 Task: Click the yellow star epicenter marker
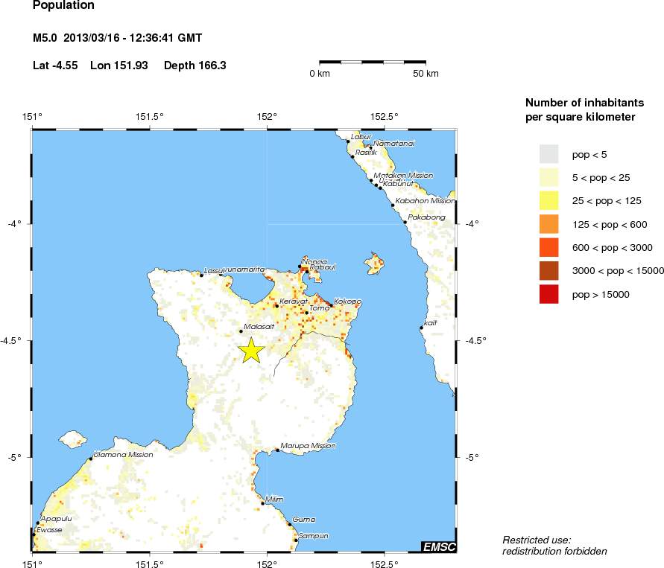click(251, 350)
